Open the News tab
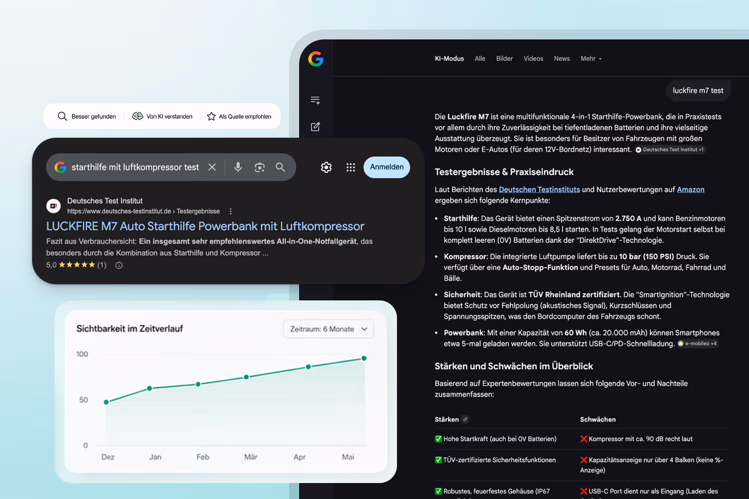Screen dimensions: 749x499 (x=562, y=59)
